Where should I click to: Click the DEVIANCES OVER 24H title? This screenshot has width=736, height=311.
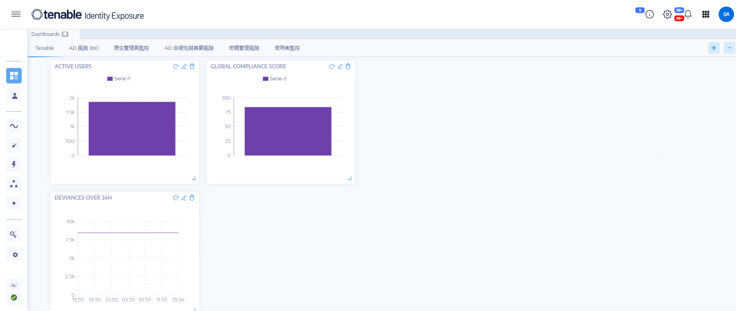83,198
